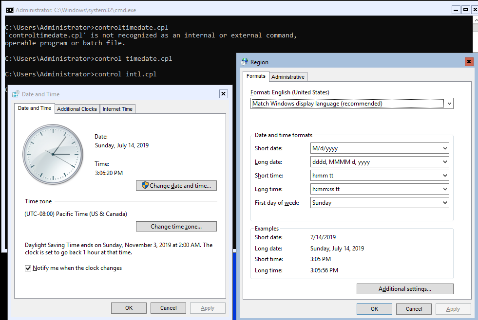The width and height of the screenshot is (478, 320).
Task: Click Change date and time button
Action: pos(176,186)
